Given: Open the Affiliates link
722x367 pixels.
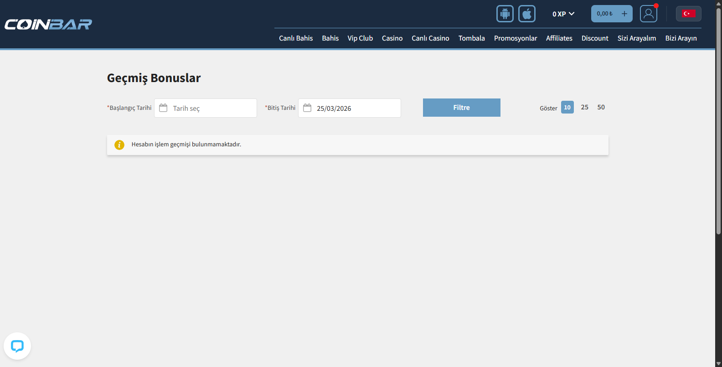Looking at the screenshot, I should coord(559,38).
